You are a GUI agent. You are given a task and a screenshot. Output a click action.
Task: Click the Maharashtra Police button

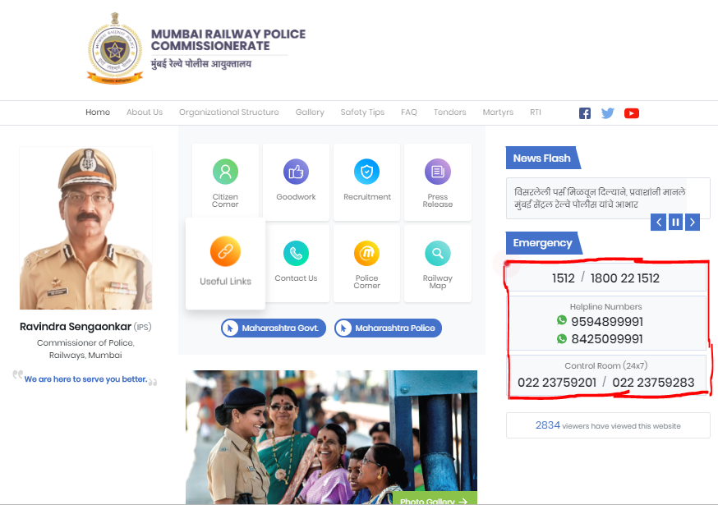pos(388,328)
